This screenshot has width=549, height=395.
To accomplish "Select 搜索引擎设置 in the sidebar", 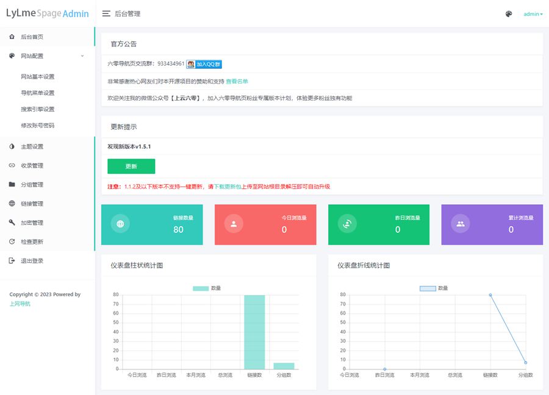I will pos(37,109).
